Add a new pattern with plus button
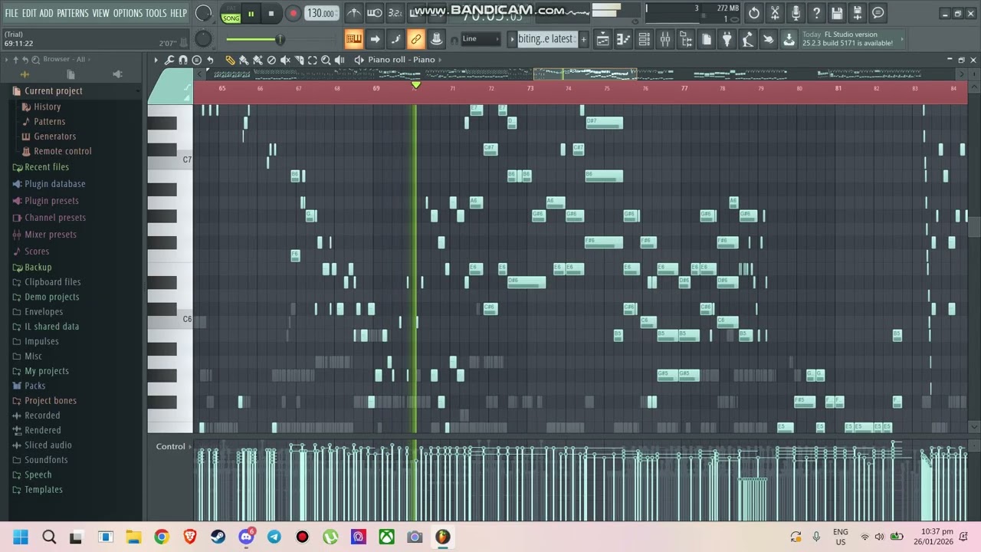The image size is (981, 552). [583, 39]
